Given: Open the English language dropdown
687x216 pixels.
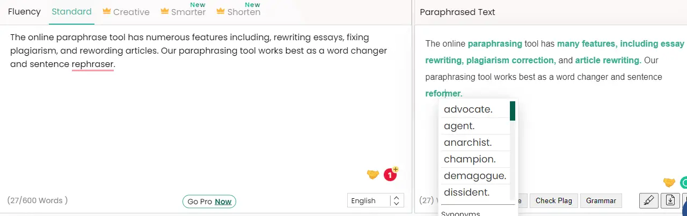Looking at the screenshot, I should pos(375,200).
